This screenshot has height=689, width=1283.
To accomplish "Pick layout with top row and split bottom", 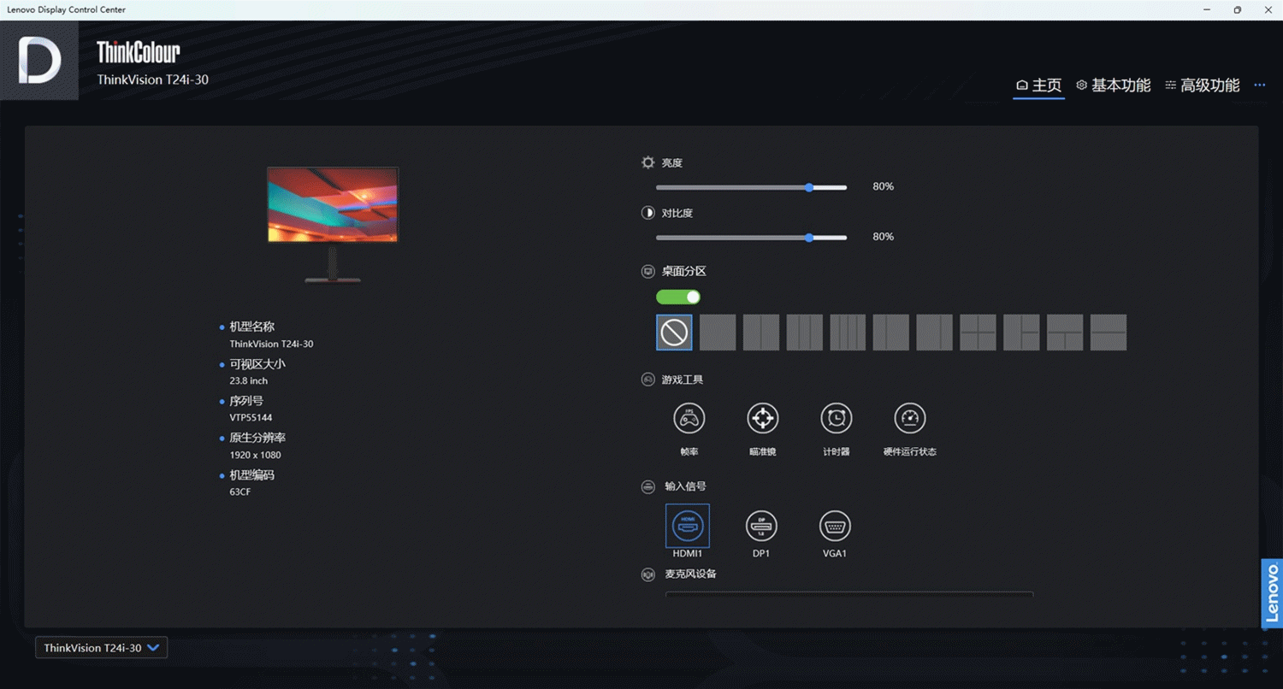I will click(1065, 333).
